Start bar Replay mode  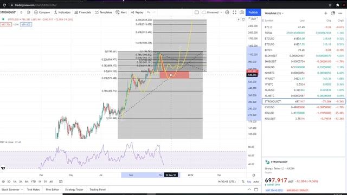coord(137,12)
